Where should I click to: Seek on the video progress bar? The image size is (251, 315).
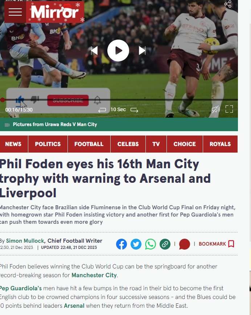pyautogui.click(x=119, y=100)
